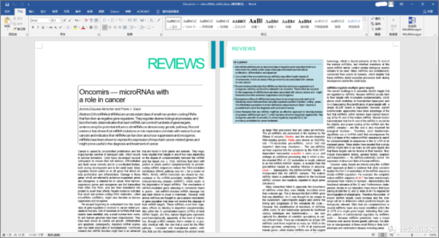
Task: Clear all formatting from the selection
Action: [x=86, y=20]
